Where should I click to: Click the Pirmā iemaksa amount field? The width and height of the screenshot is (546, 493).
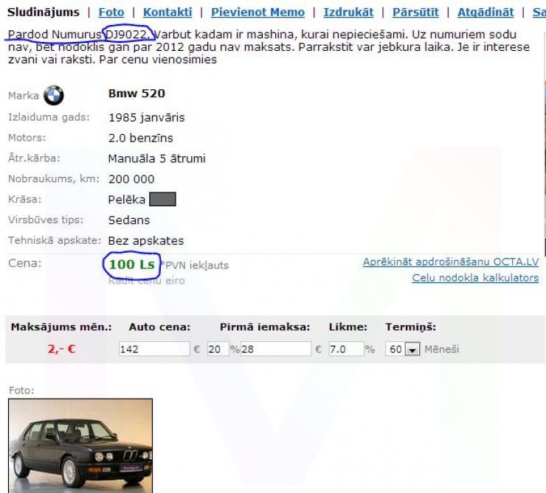275,349
